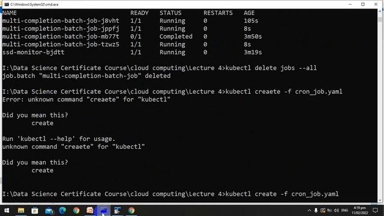Image resolution: width=384 pixels, height=216 pixels.
Task: Click the pod name multi-completion-batch-job-j8vht
Action: 61,21
